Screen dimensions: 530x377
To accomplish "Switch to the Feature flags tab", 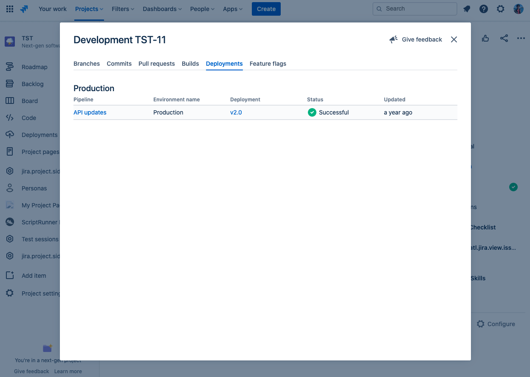I will 268,64.
